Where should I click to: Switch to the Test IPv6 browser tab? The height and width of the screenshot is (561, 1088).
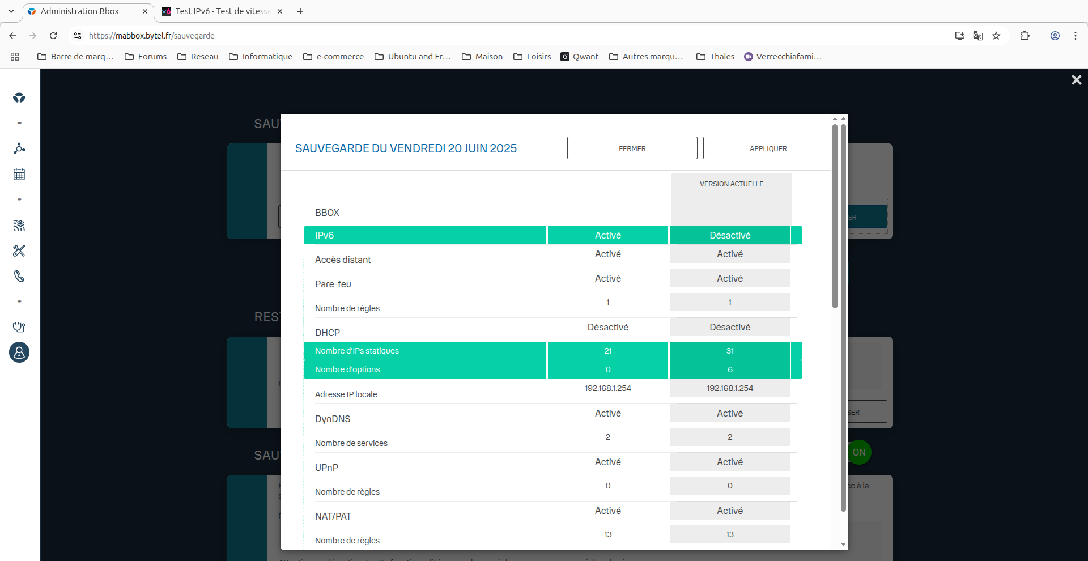[x=222, y=11]
